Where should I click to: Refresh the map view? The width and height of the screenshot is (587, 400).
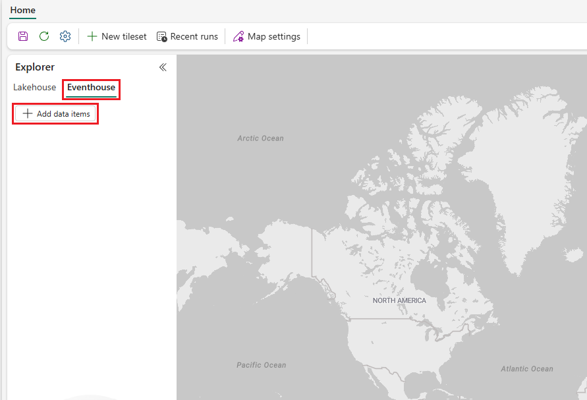pos(43,36)
